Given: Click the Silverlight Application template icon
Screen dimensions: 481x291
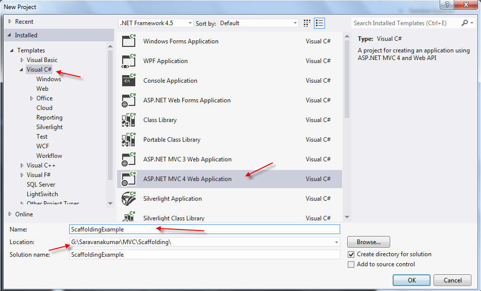Looking at the screenshot, I should coord(129,198).
